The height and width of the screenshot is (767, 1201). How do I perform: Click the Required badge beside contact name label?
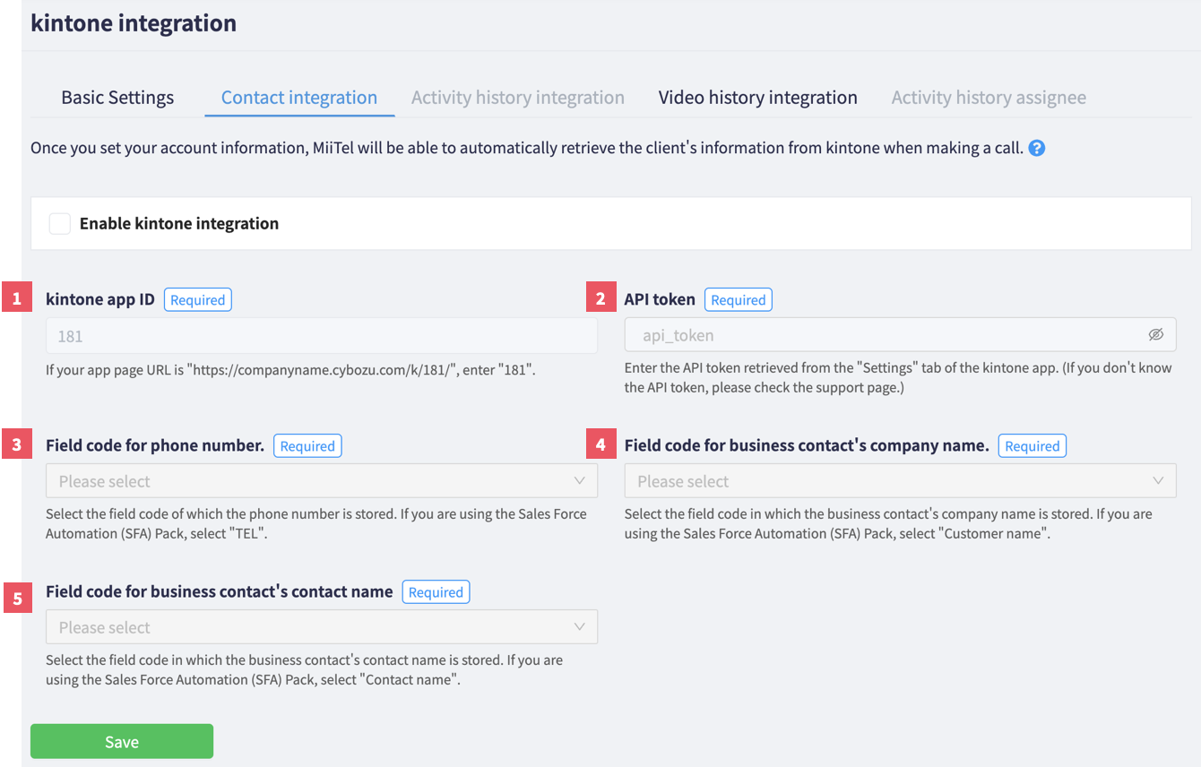[x=436, y=592]
